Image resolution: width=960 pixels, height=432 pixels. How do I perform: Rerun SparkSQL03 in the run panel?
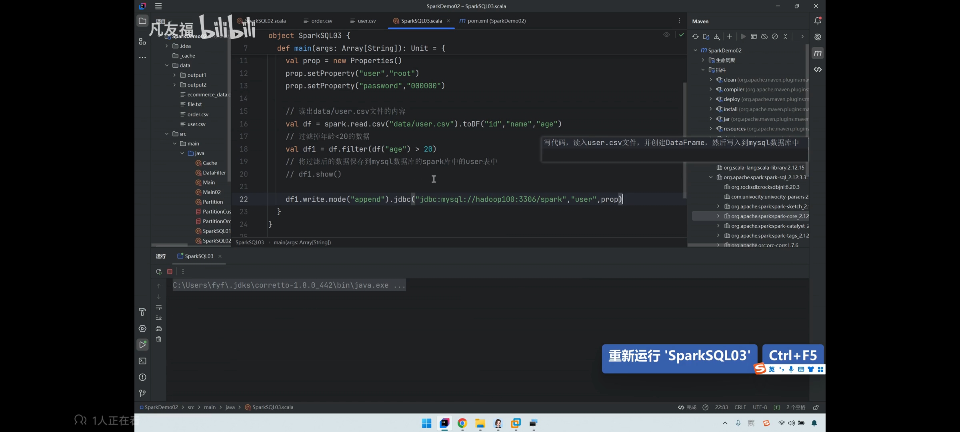[x=159, y=272]
